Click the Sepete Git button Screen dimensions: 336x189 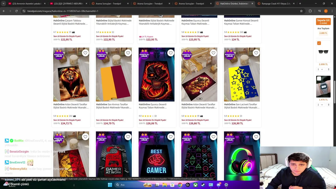click(x=323, y=22)
